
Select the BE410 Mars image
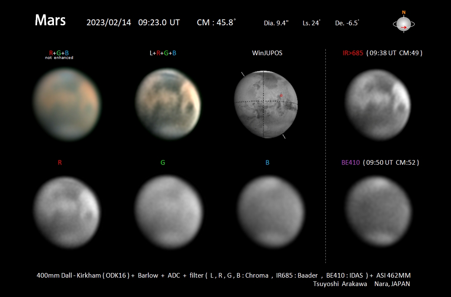pos(379,211)
